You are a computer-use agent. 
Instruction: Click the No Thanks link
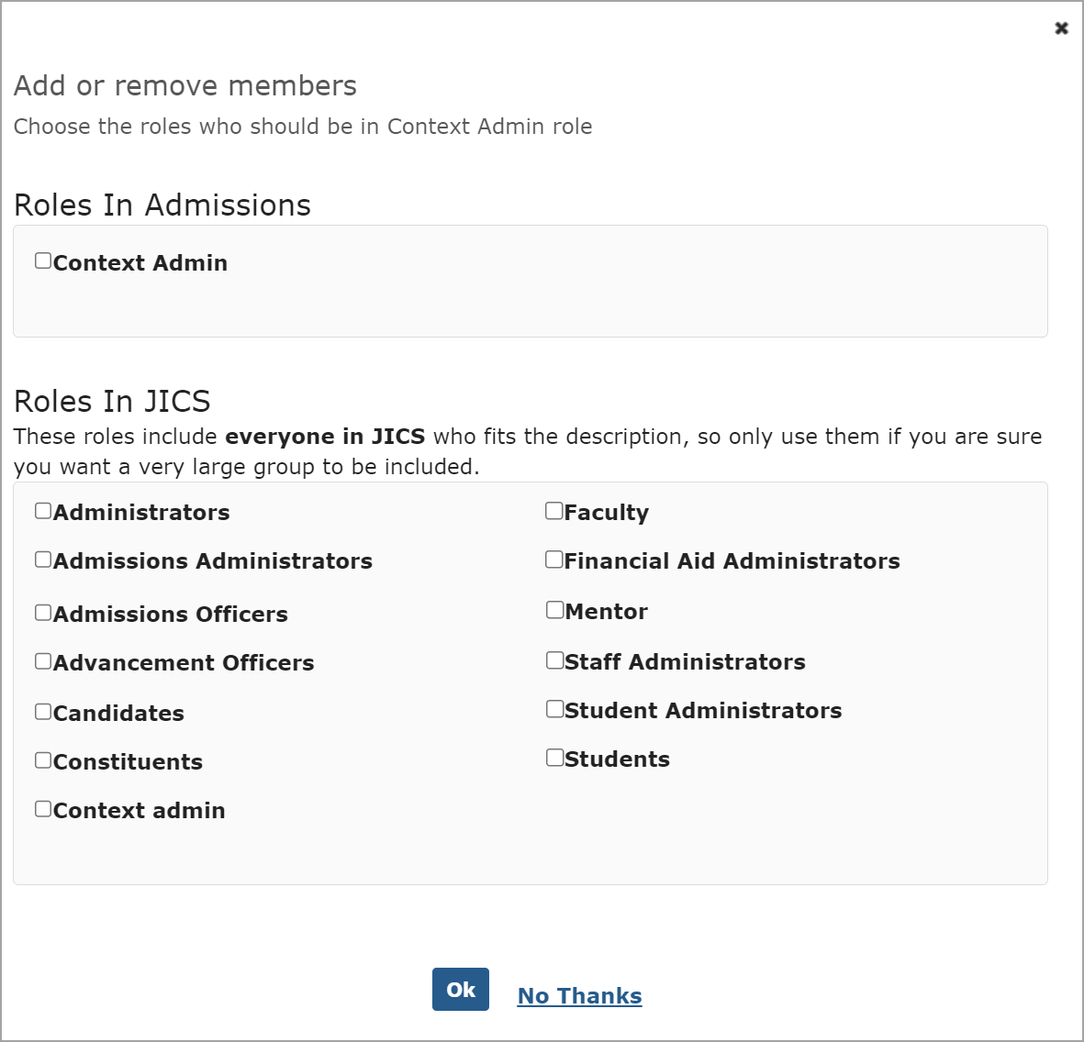(579, 995)
